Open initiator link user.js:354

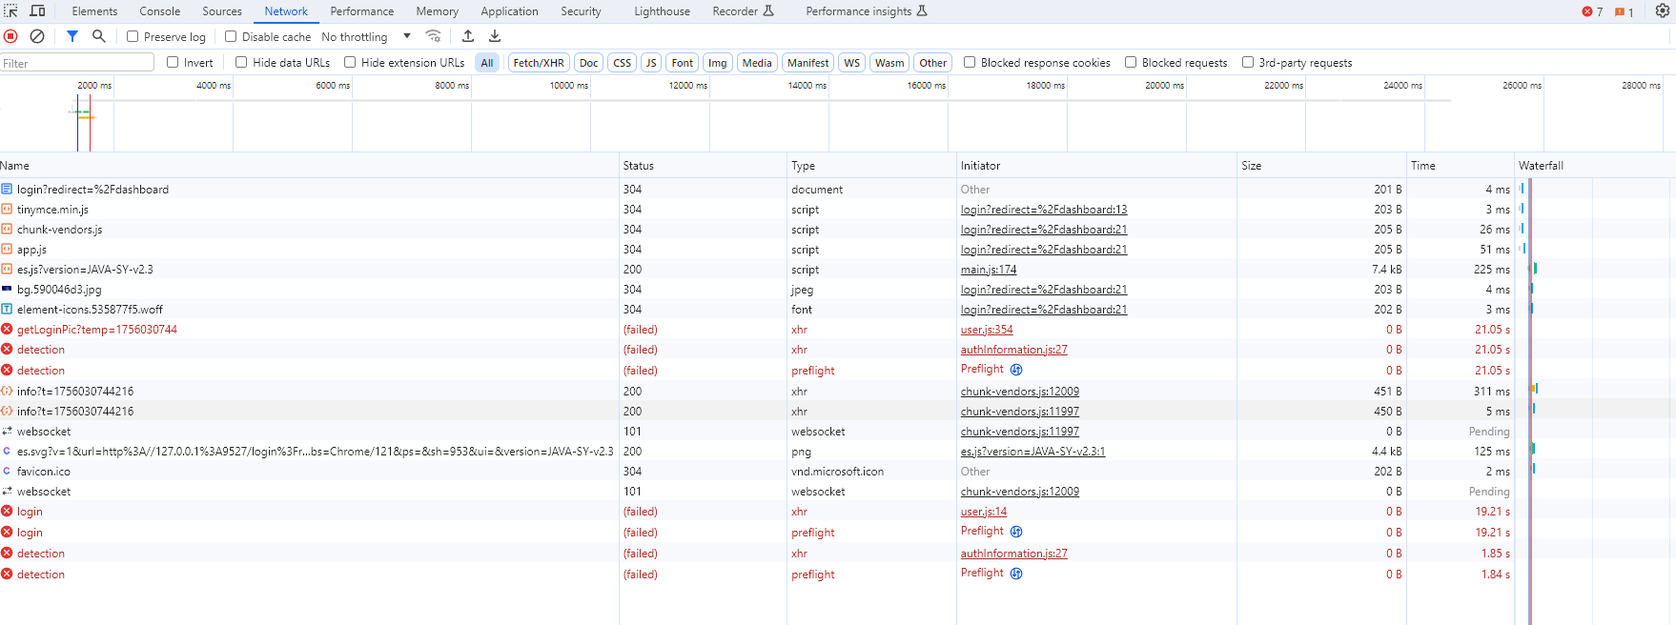[987, 330]
